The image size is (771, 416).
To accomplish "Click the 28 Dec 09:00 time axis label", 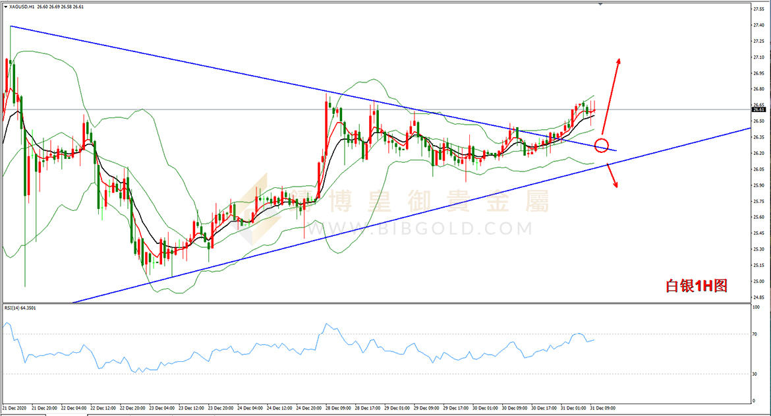I will coord(338,408).
